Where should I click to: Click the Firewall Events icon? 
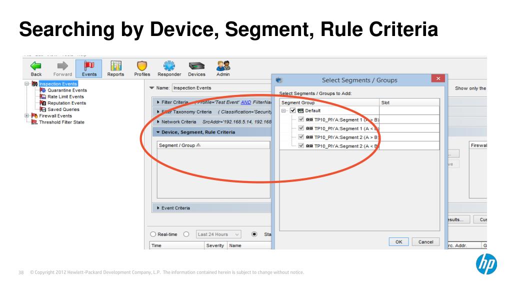tap(34, 115)
